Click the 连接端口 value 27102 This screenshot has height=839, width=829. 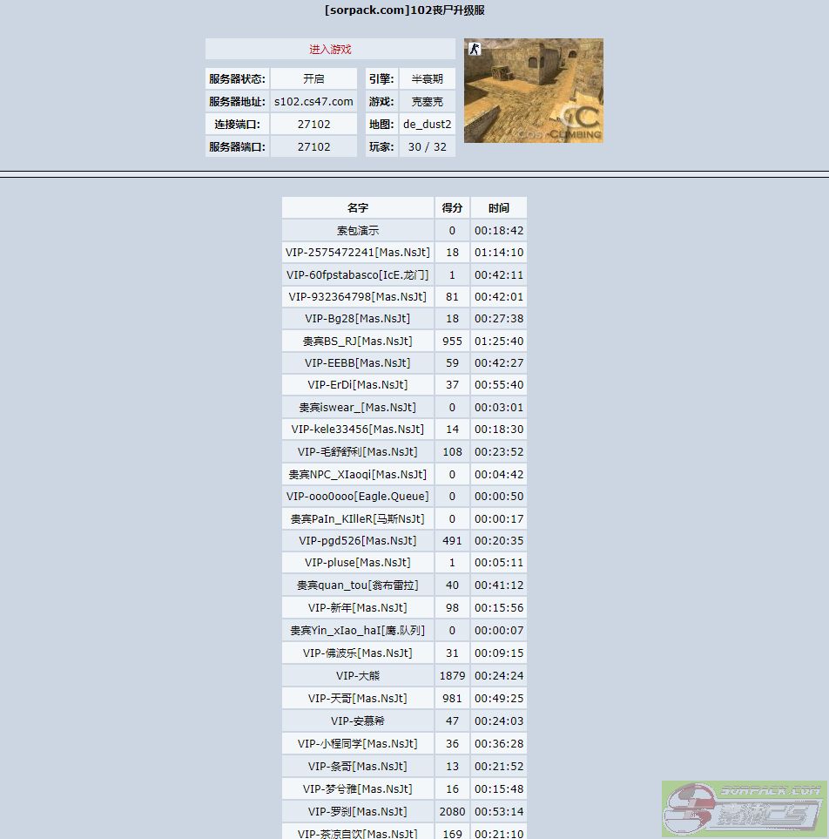[313, 124]
